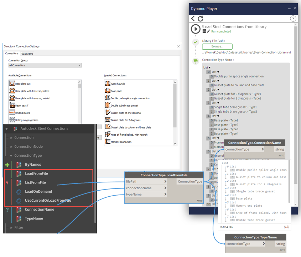Click the ConnectionType output port of LoadFromFile
Viewport: 301px width, 257px height.
point(190,181)
